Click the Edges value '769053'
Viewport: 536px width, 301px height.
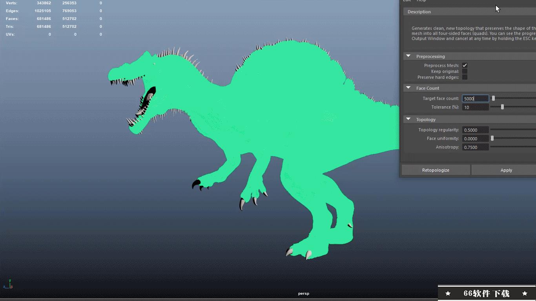tap(69, 11)
